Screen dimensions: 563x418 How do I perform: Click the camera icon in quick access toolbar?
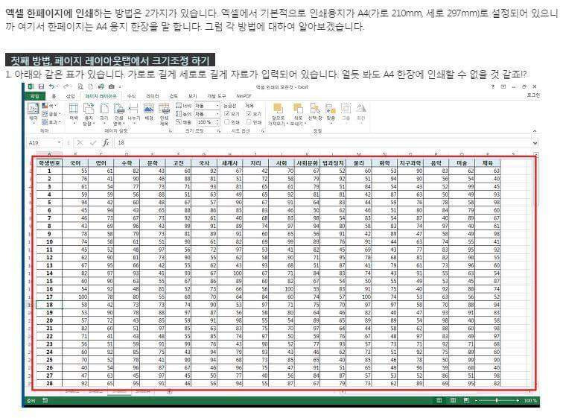click(x=112, y=87)
